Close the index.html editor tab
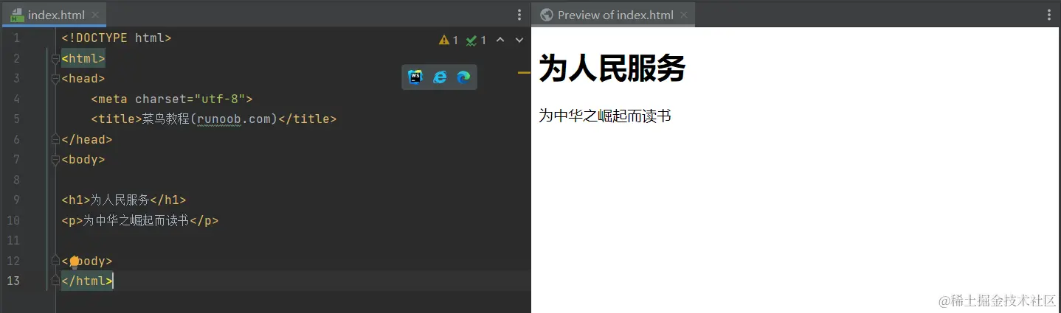Screen dimensions: 1061x313 (x=96, y=15)
